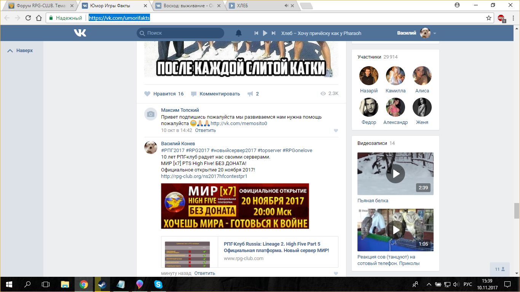The height and width of the screenshot is (292, 520).
Task: Open member Алиса's avatar
Action: [x=422, y=76]
